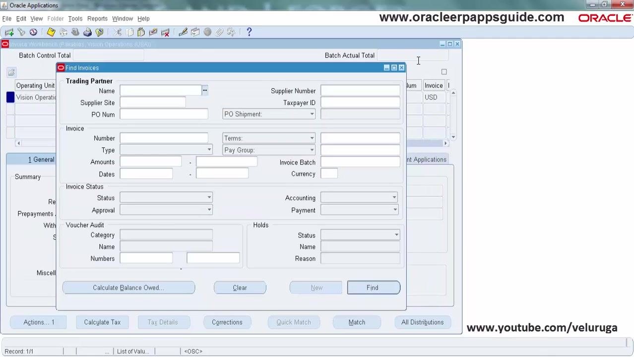This screenshot has height=357, width=634.
Task: Click the Find flashlight toolbar icon
Action: [x=21, y=32]
